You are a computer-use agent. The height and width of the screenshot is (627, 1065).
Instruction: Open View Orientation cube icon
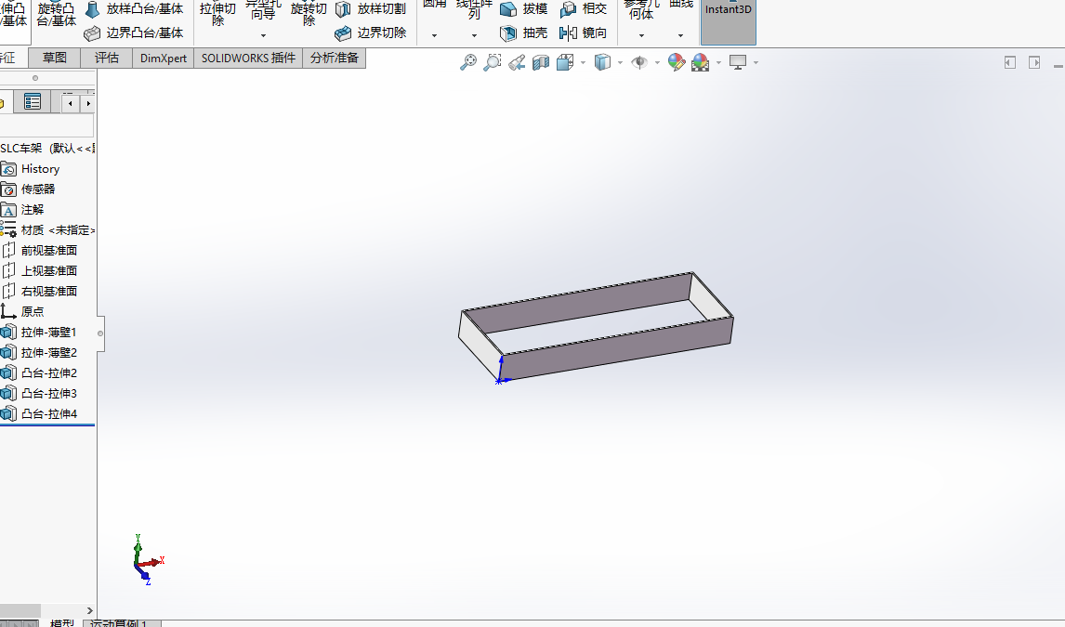pyautogui.click(x=565, y=63)
